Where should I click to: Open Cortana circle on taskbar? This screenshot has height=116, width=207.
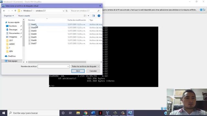coord(63,113)
